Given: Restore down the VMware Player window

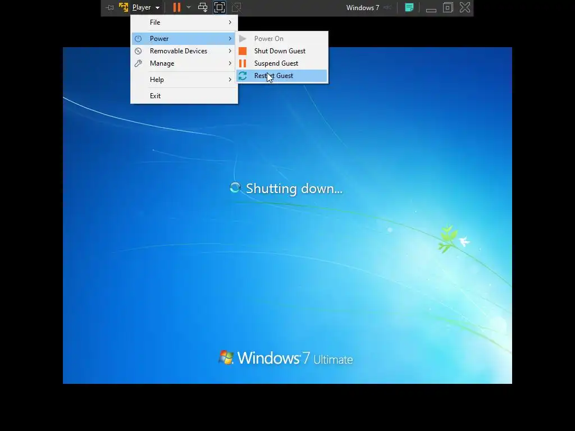Looking at the screenshot, I should click(x=448, y=7).
